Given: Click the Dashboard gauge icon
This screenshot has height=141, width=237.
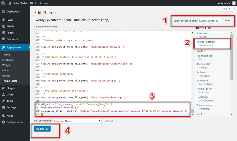Looking at the screenshot, I should (x=3, y=11).
